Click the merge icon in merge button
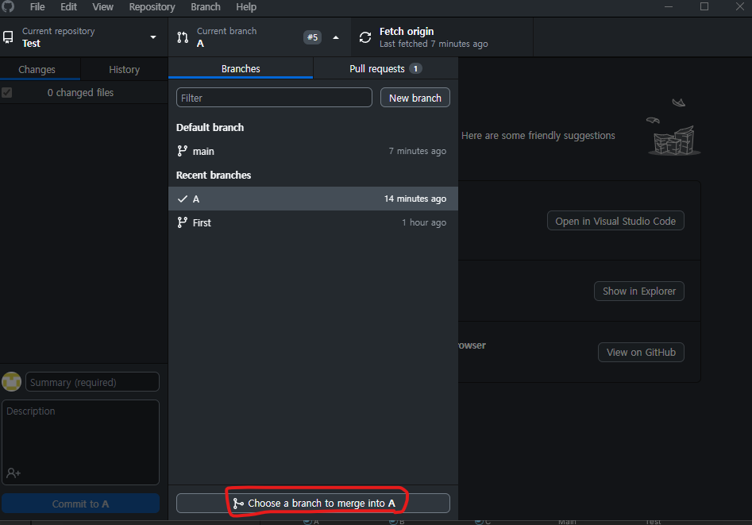Viewport: 752px width, 525px height. click(238, 503)
